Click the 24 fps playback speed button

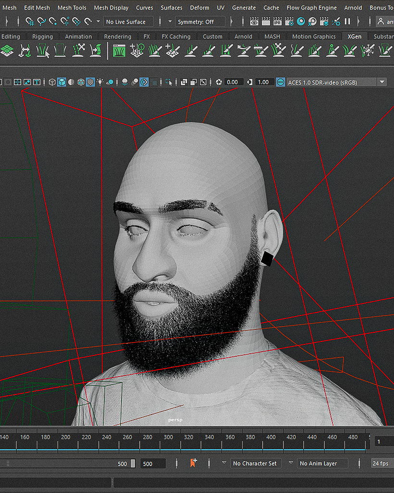pyautogui.click(x=382, y=463)
